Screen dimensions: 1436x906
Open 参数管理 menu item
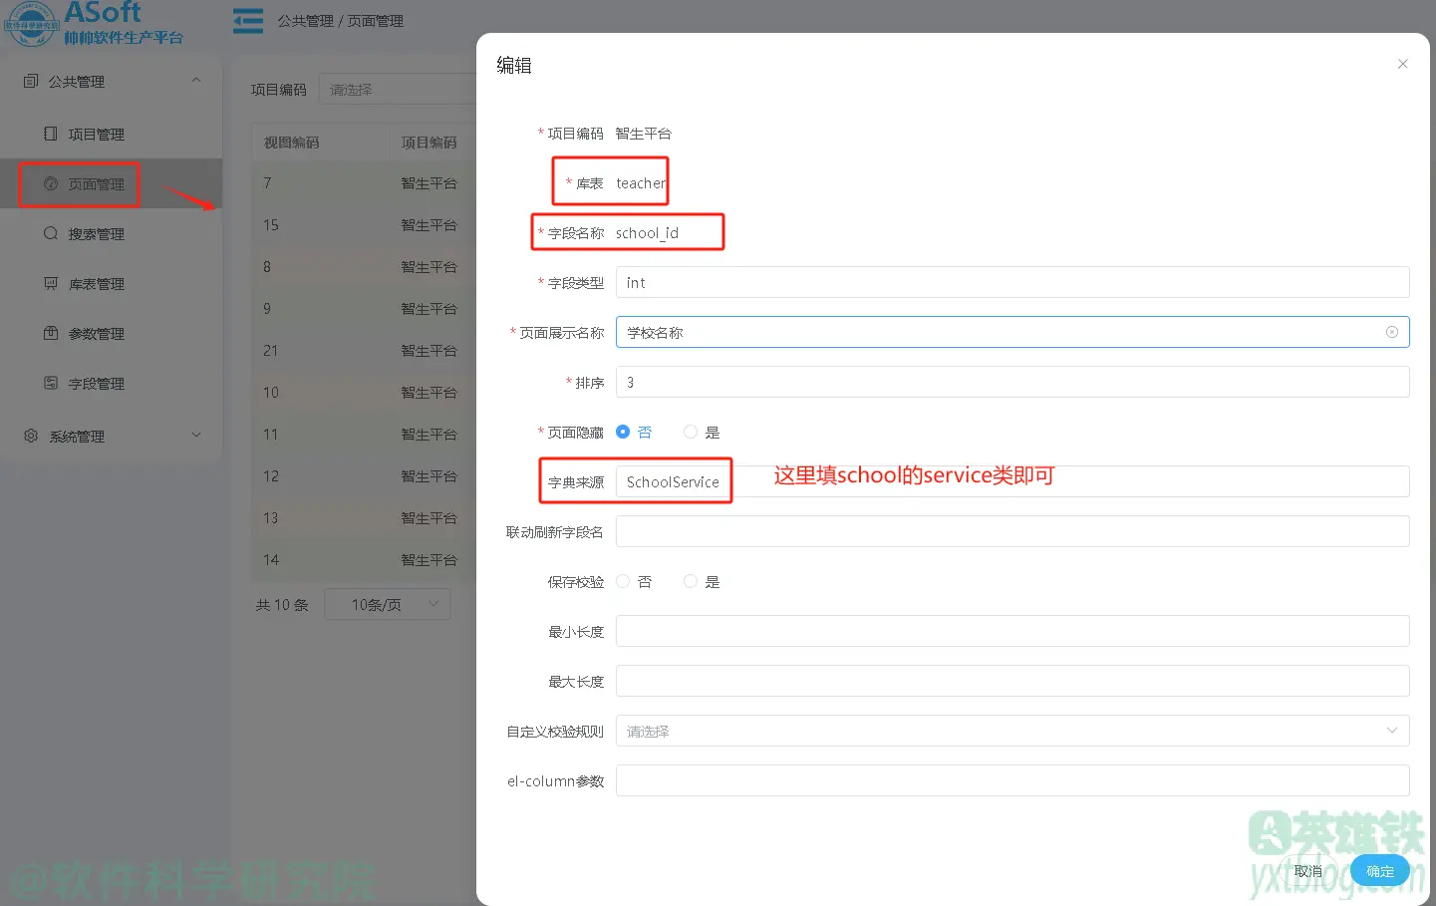[111, 333]
